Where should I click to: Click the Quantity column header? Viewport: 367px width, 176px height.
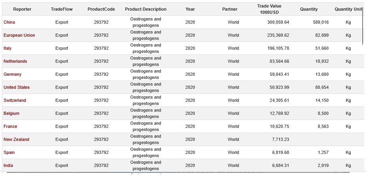(309, 9)
